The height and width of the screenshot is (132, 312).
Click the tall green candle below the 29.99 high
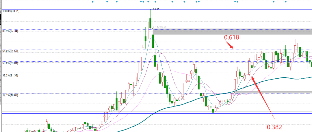(x=151, y=23)
